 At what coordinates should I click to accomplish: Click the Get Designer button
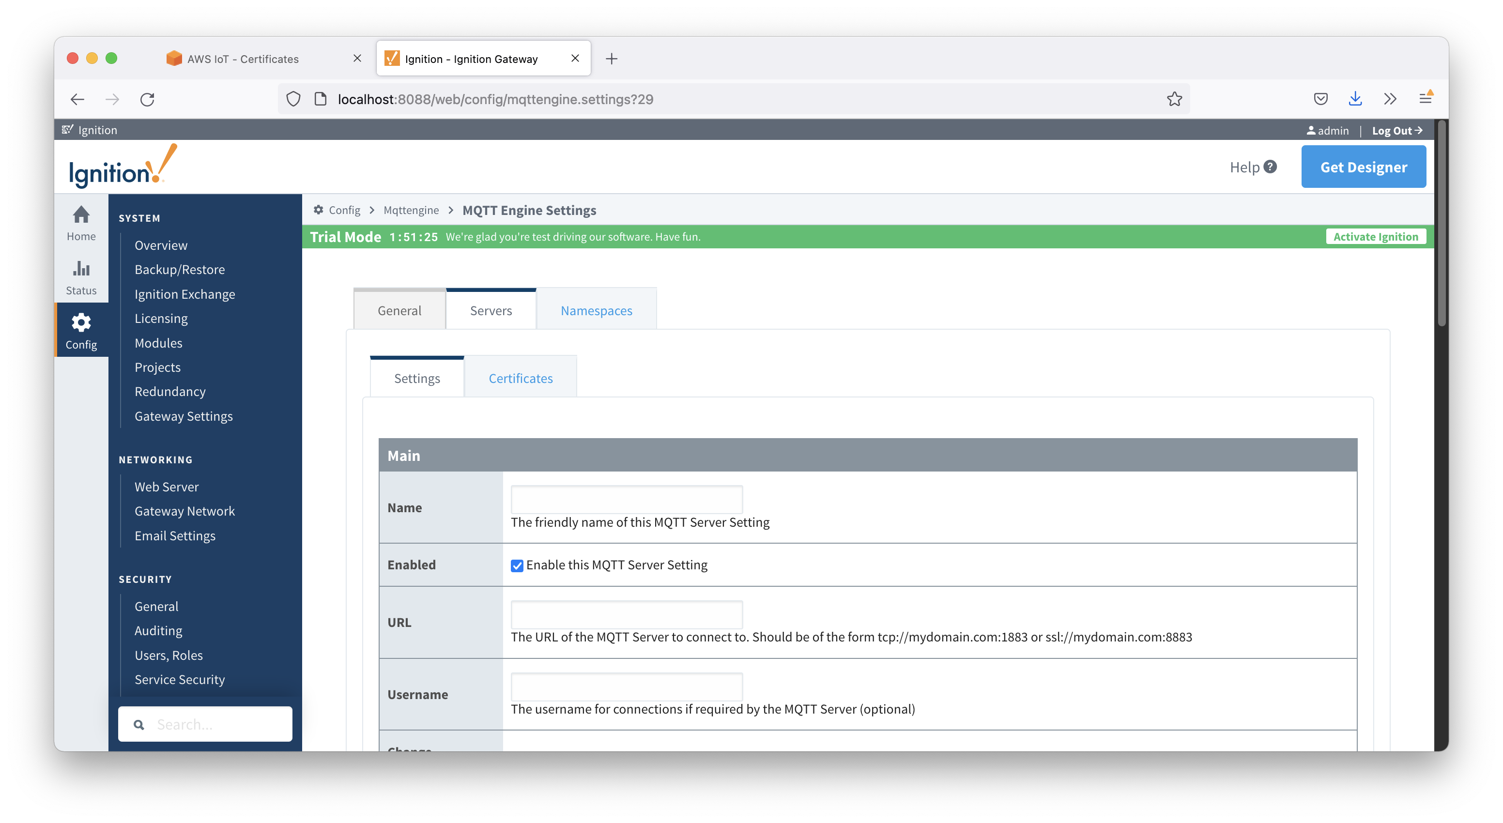coord(1363,167)
